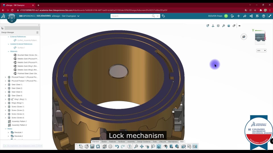Click the normal-to plane icon at top
The width and height of the screenshot is (273, 153).
tap(213, 26)
